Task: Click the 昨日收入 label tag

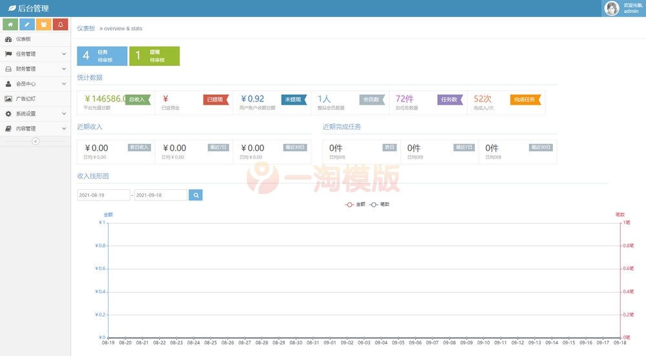Action: coord(140,147)
